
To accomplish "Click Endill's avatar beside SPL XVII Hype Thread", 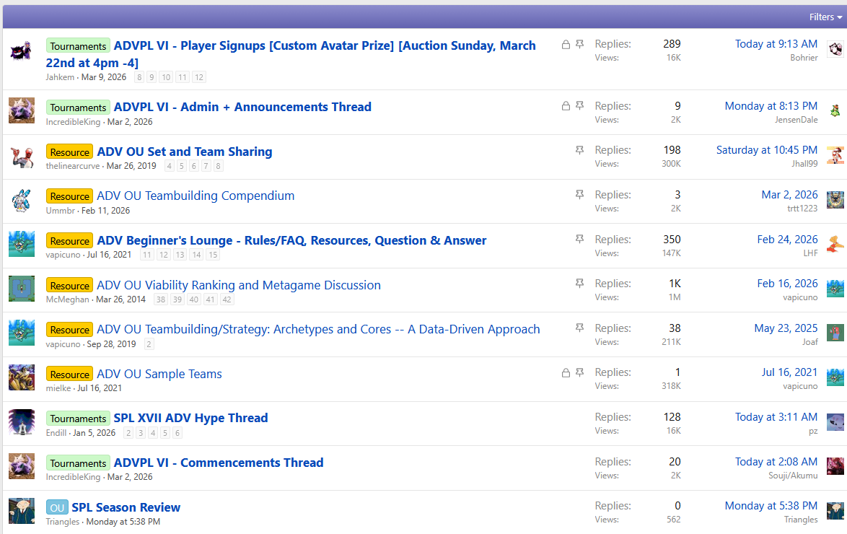I will 21,423.
